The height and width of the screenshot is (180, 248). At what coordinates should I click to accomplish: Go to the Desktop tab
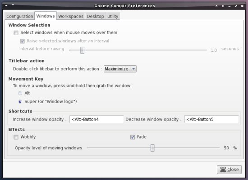[x=95, y=16]
